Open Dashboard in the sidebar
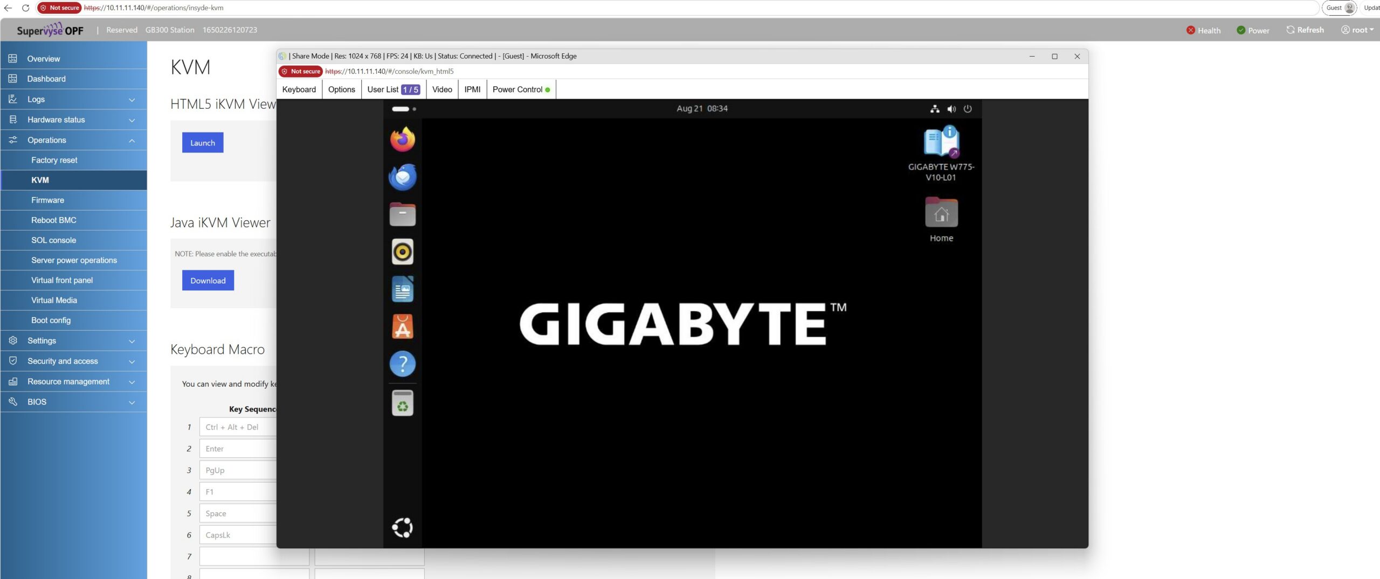The width and height of the screenshot is (1380, 579). point(73,79)
